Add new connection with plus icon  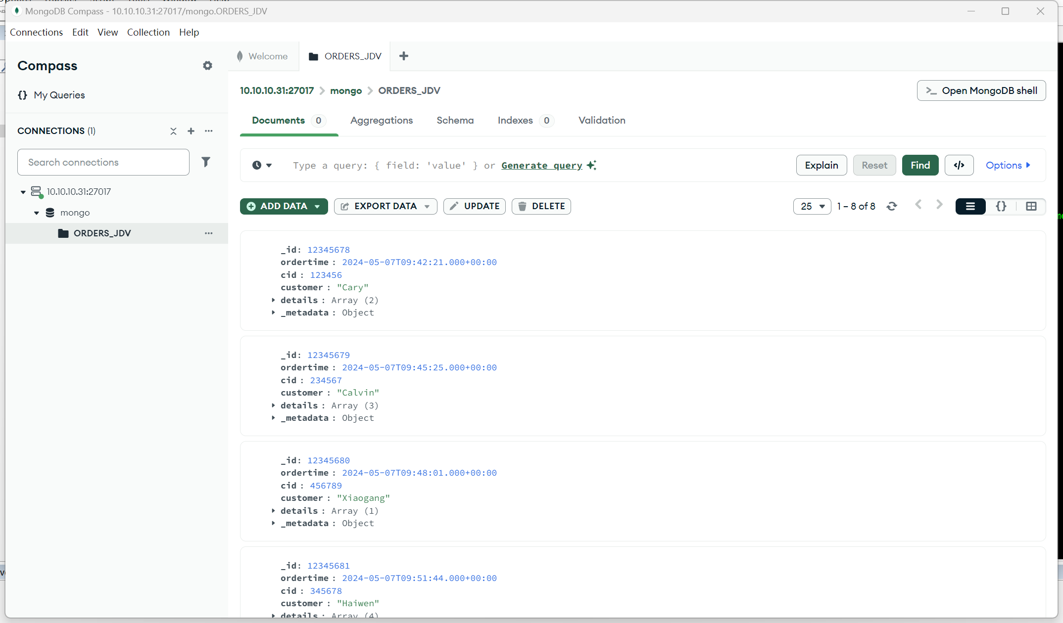[191, 131]
